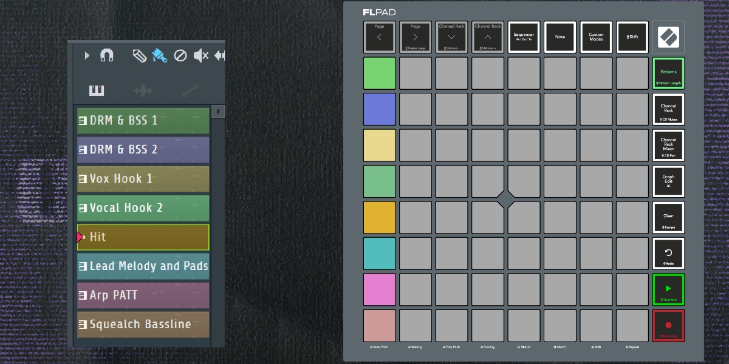Trigger the pale yellow pad in the third row

coord(380,146)
